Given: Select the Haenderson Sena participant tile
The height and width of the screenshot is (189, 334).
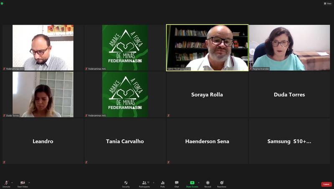Looking at the screenshot, I should (x=207, y=141).
